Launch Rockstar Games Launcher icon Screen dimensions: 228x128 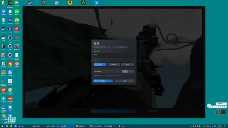(70, 3)
